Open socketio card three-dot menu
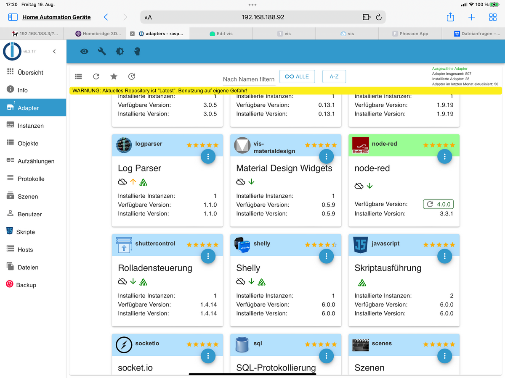The height and width of the screenshot is (378, 505). click(208, 356)
